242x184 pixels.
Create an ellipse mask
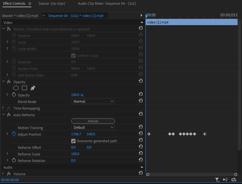tap(16, 88)
